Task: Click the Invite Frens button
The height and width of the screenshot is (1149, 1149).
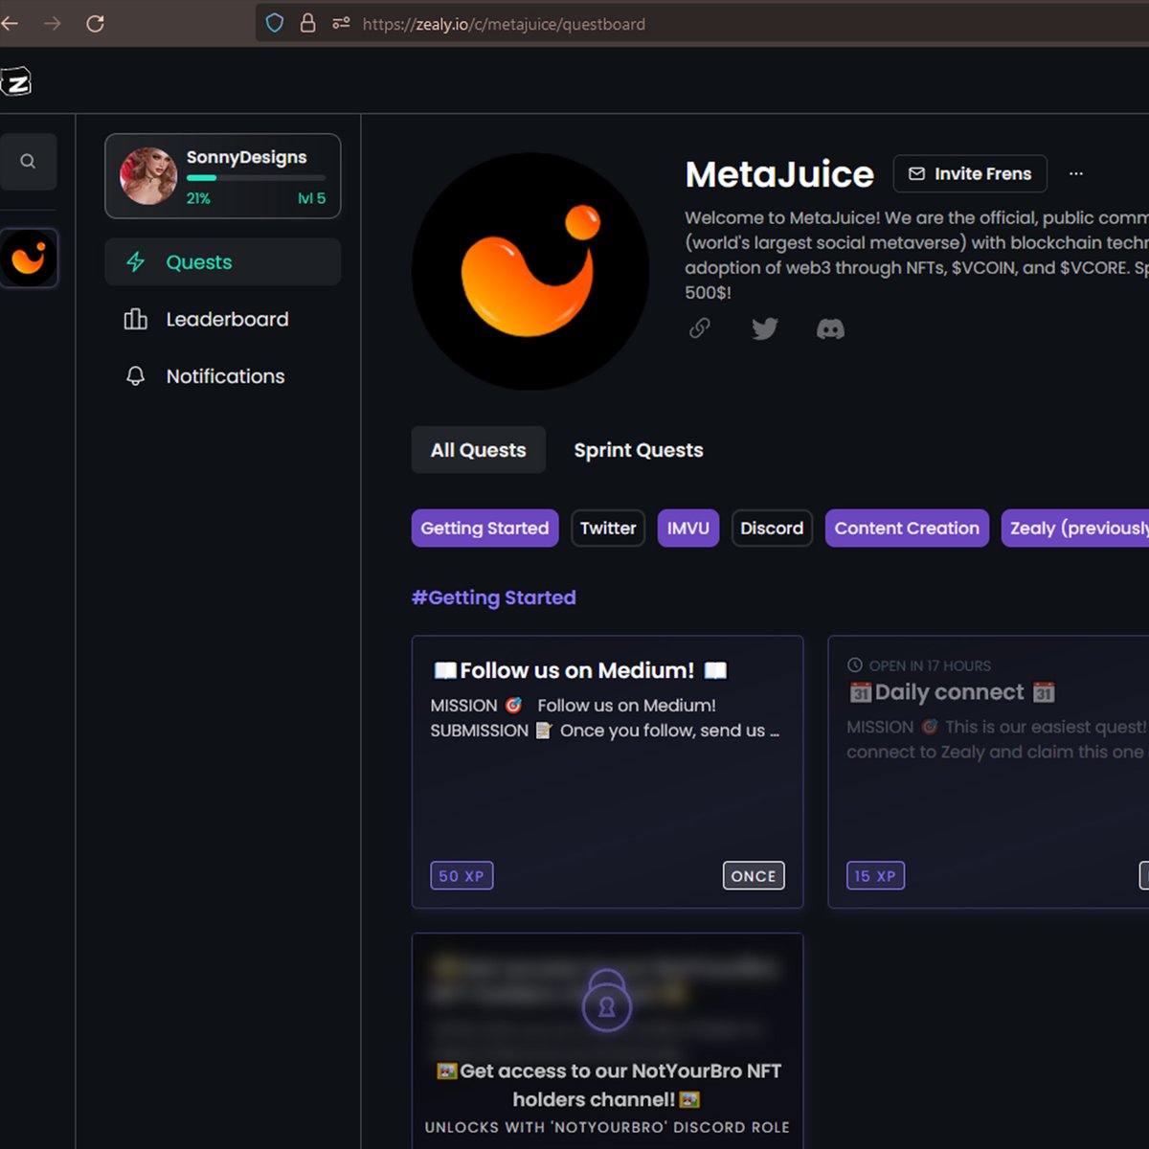Action: 970,173
